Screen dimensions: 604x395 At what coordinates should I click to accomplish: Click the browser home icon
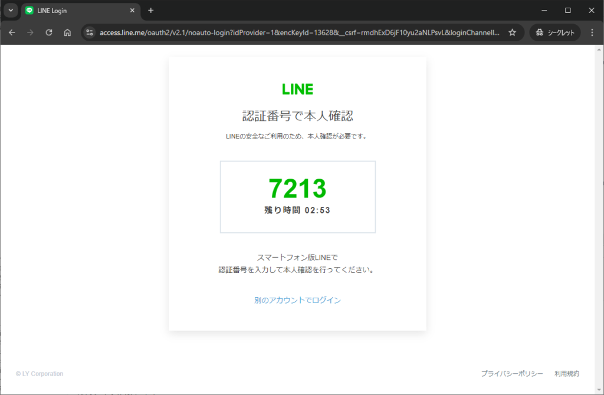click(x=68, y=32)
